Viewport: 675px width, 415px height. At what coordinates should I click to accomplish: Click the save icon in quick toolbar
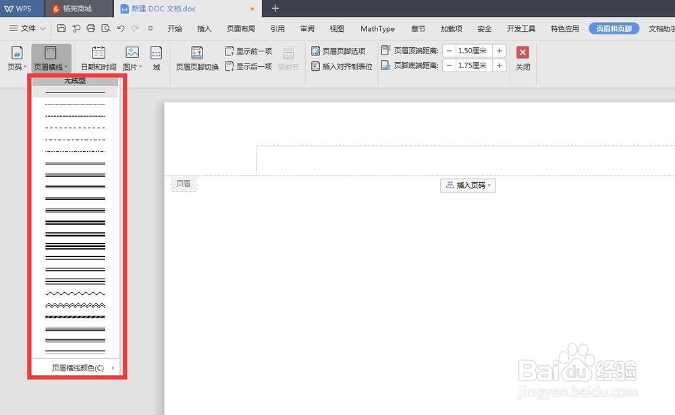(61, 28)
